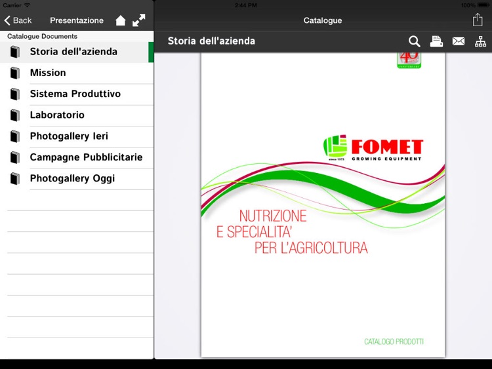This screenshot has width=492, height=369.
Task: Open Campagne Pubblicitarie document
Action: click(77, 157)
